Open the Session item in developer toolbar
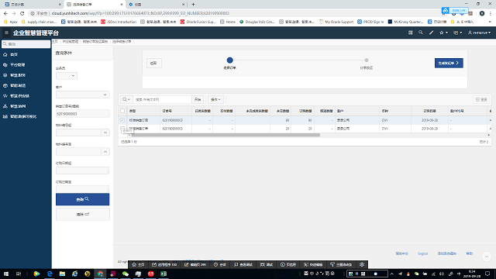This screenshot has height=279, width=496. pos(220,264)
